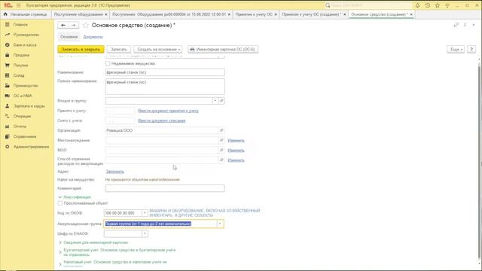Click Изменить link next to МОЛ
482x271 pixels.
(x=236, y=151)
